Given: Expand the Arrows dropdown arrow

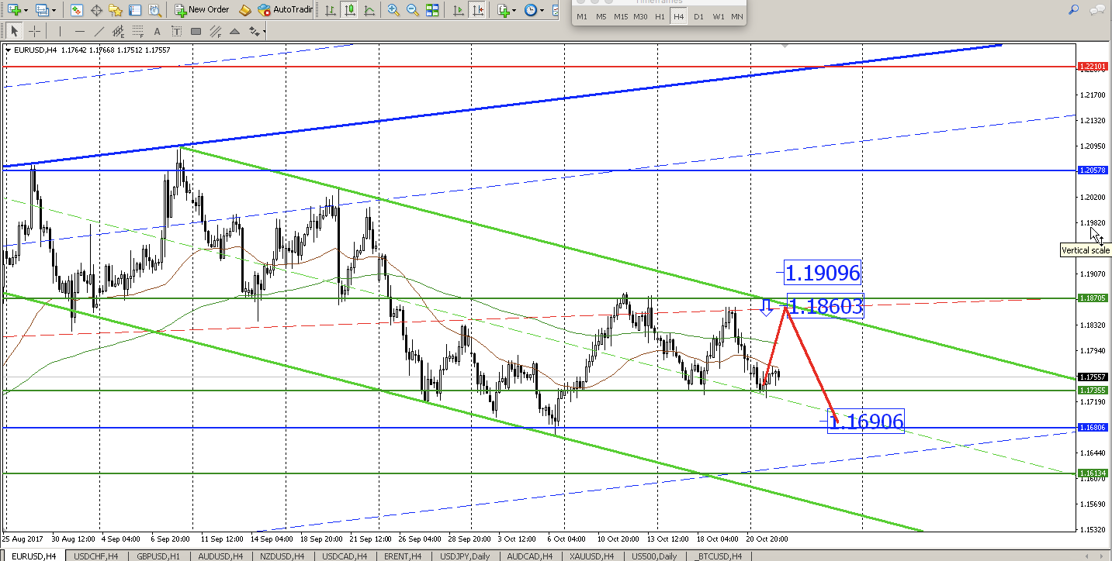Looking at the screenshot, I should coord(265,31).
